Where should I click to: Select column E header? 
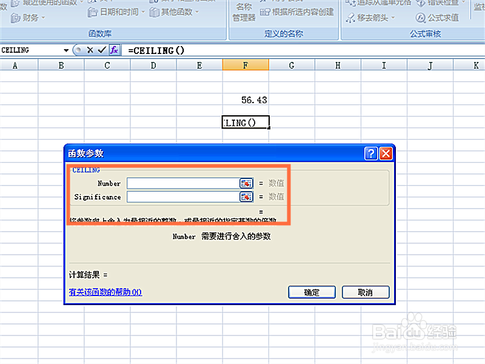point(199,66)
